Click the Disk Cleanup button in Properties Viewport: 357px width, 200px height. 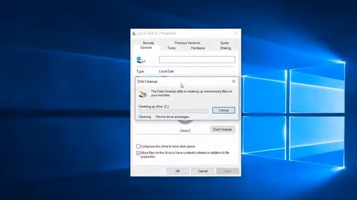click(x=223, y=129)
